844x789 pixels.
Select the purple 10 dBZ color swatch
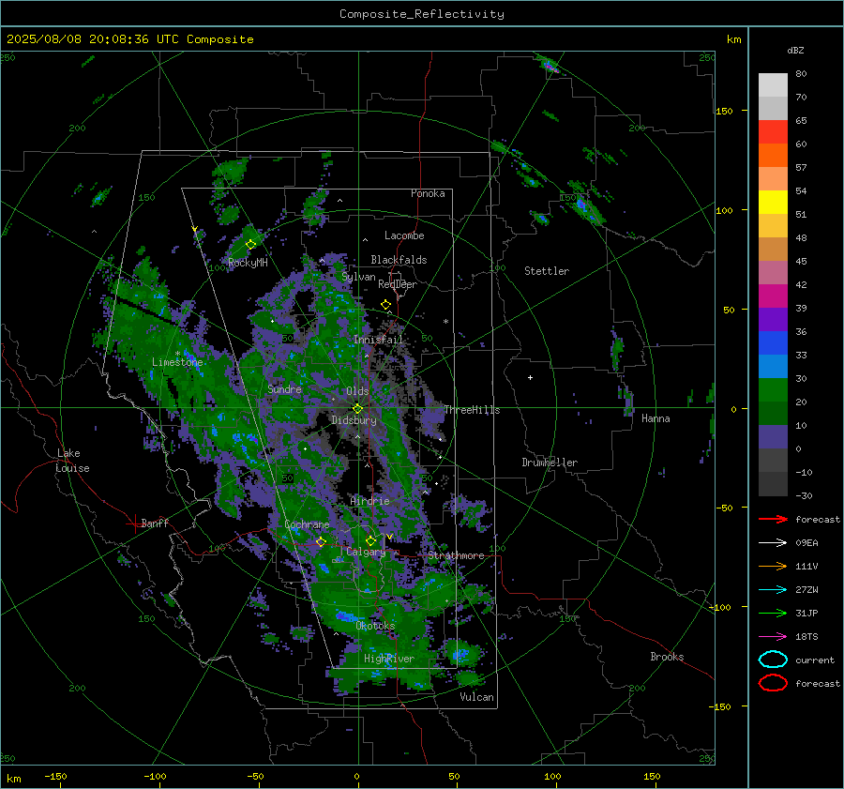point(773,437)
